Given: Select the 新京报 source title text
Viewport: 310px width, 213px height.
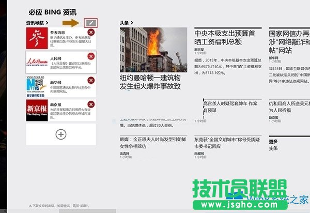Looking at the screenshot, I should (56, 104).
